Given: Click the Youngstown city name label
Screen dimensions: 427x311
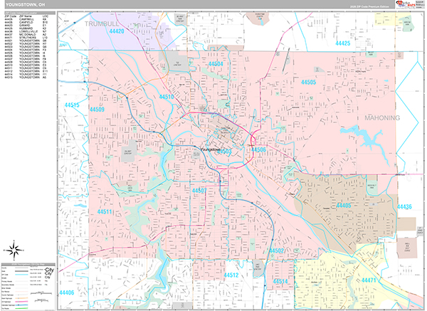Looking at the screenshot, I should [x=210, y=149].
